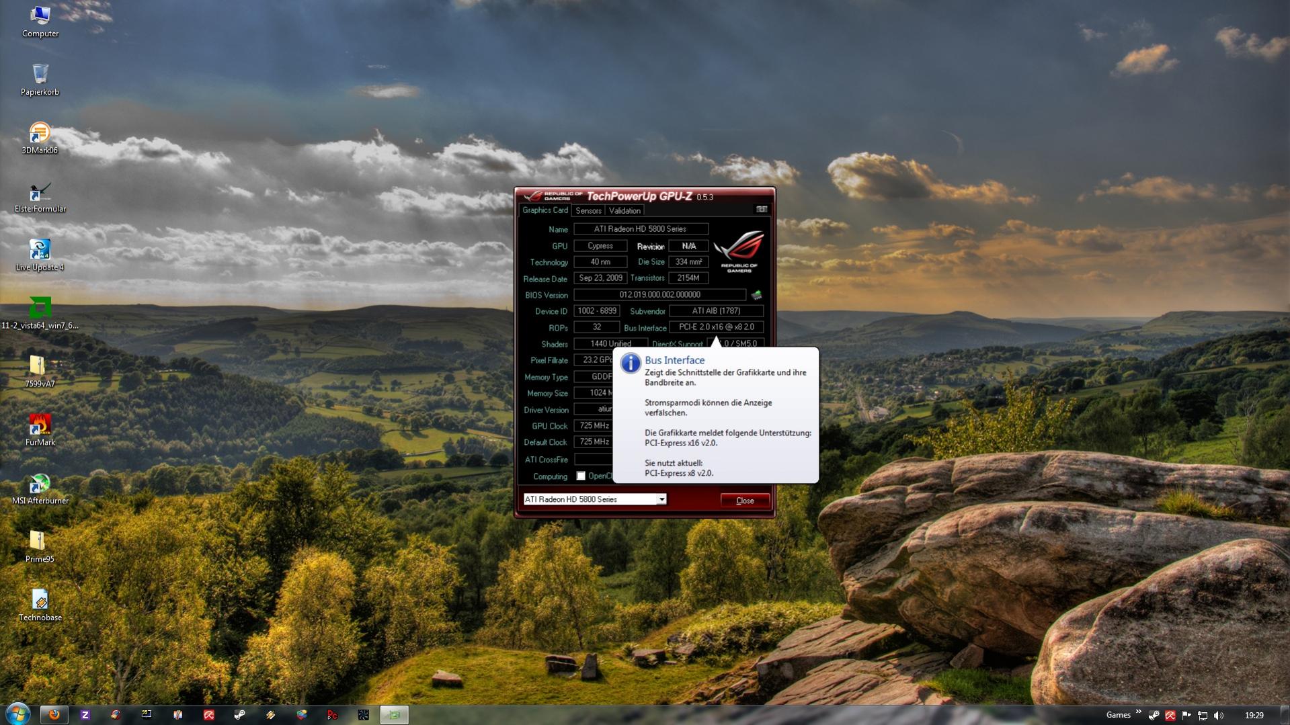
Task: Click the Steam icon in the system tray
Action: point(1154,716)
